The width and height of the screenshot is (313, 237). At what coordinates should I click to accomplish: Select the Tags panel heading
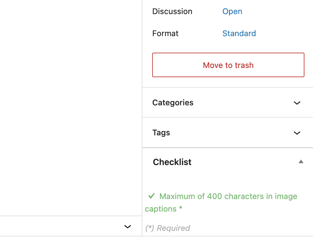click(161, 133)
